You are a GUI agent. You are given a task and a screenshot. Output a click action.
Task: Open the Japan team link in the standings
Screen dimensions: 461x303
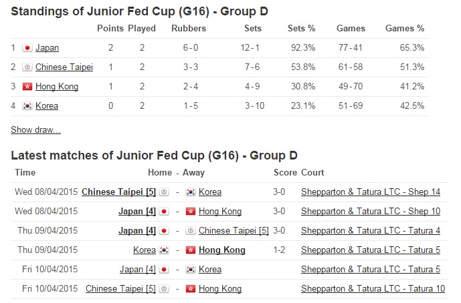point(47,47)
